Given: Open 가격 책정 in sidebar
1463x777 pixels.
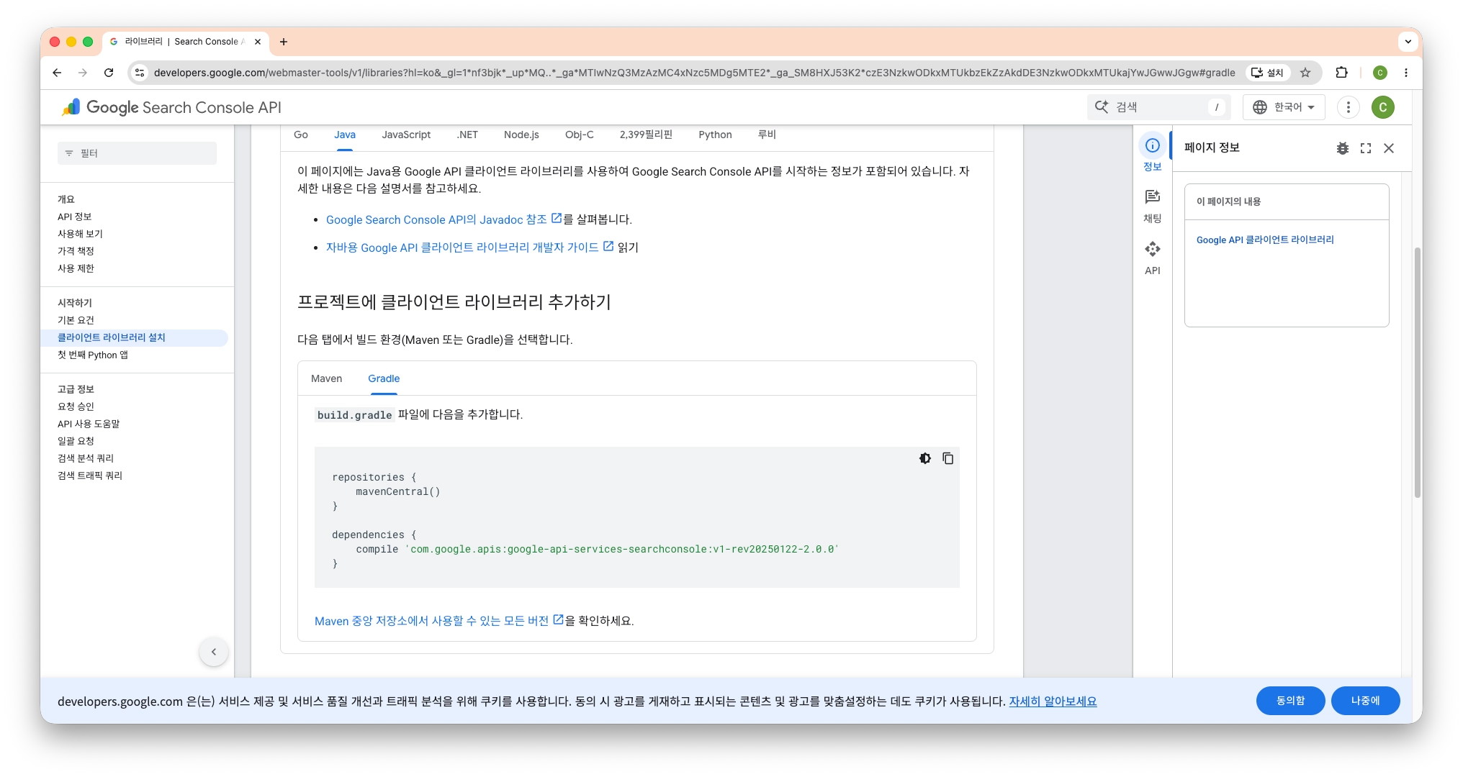Looking at the screenshot, I should [76, 251].
